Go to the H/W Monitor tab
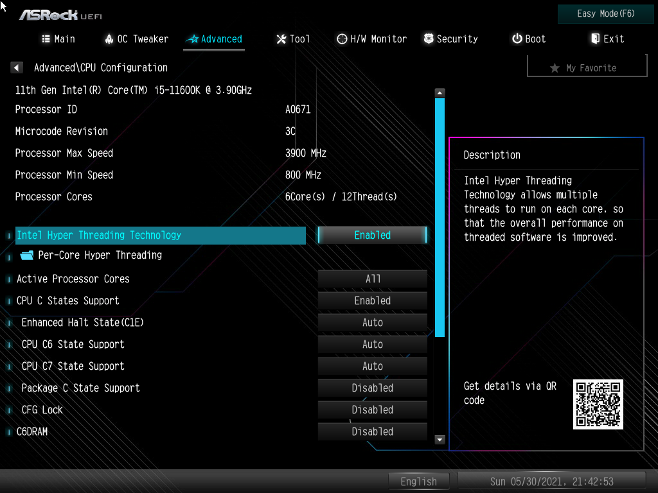This screenshot has height=493, width=658. click(x=372, y=39)
